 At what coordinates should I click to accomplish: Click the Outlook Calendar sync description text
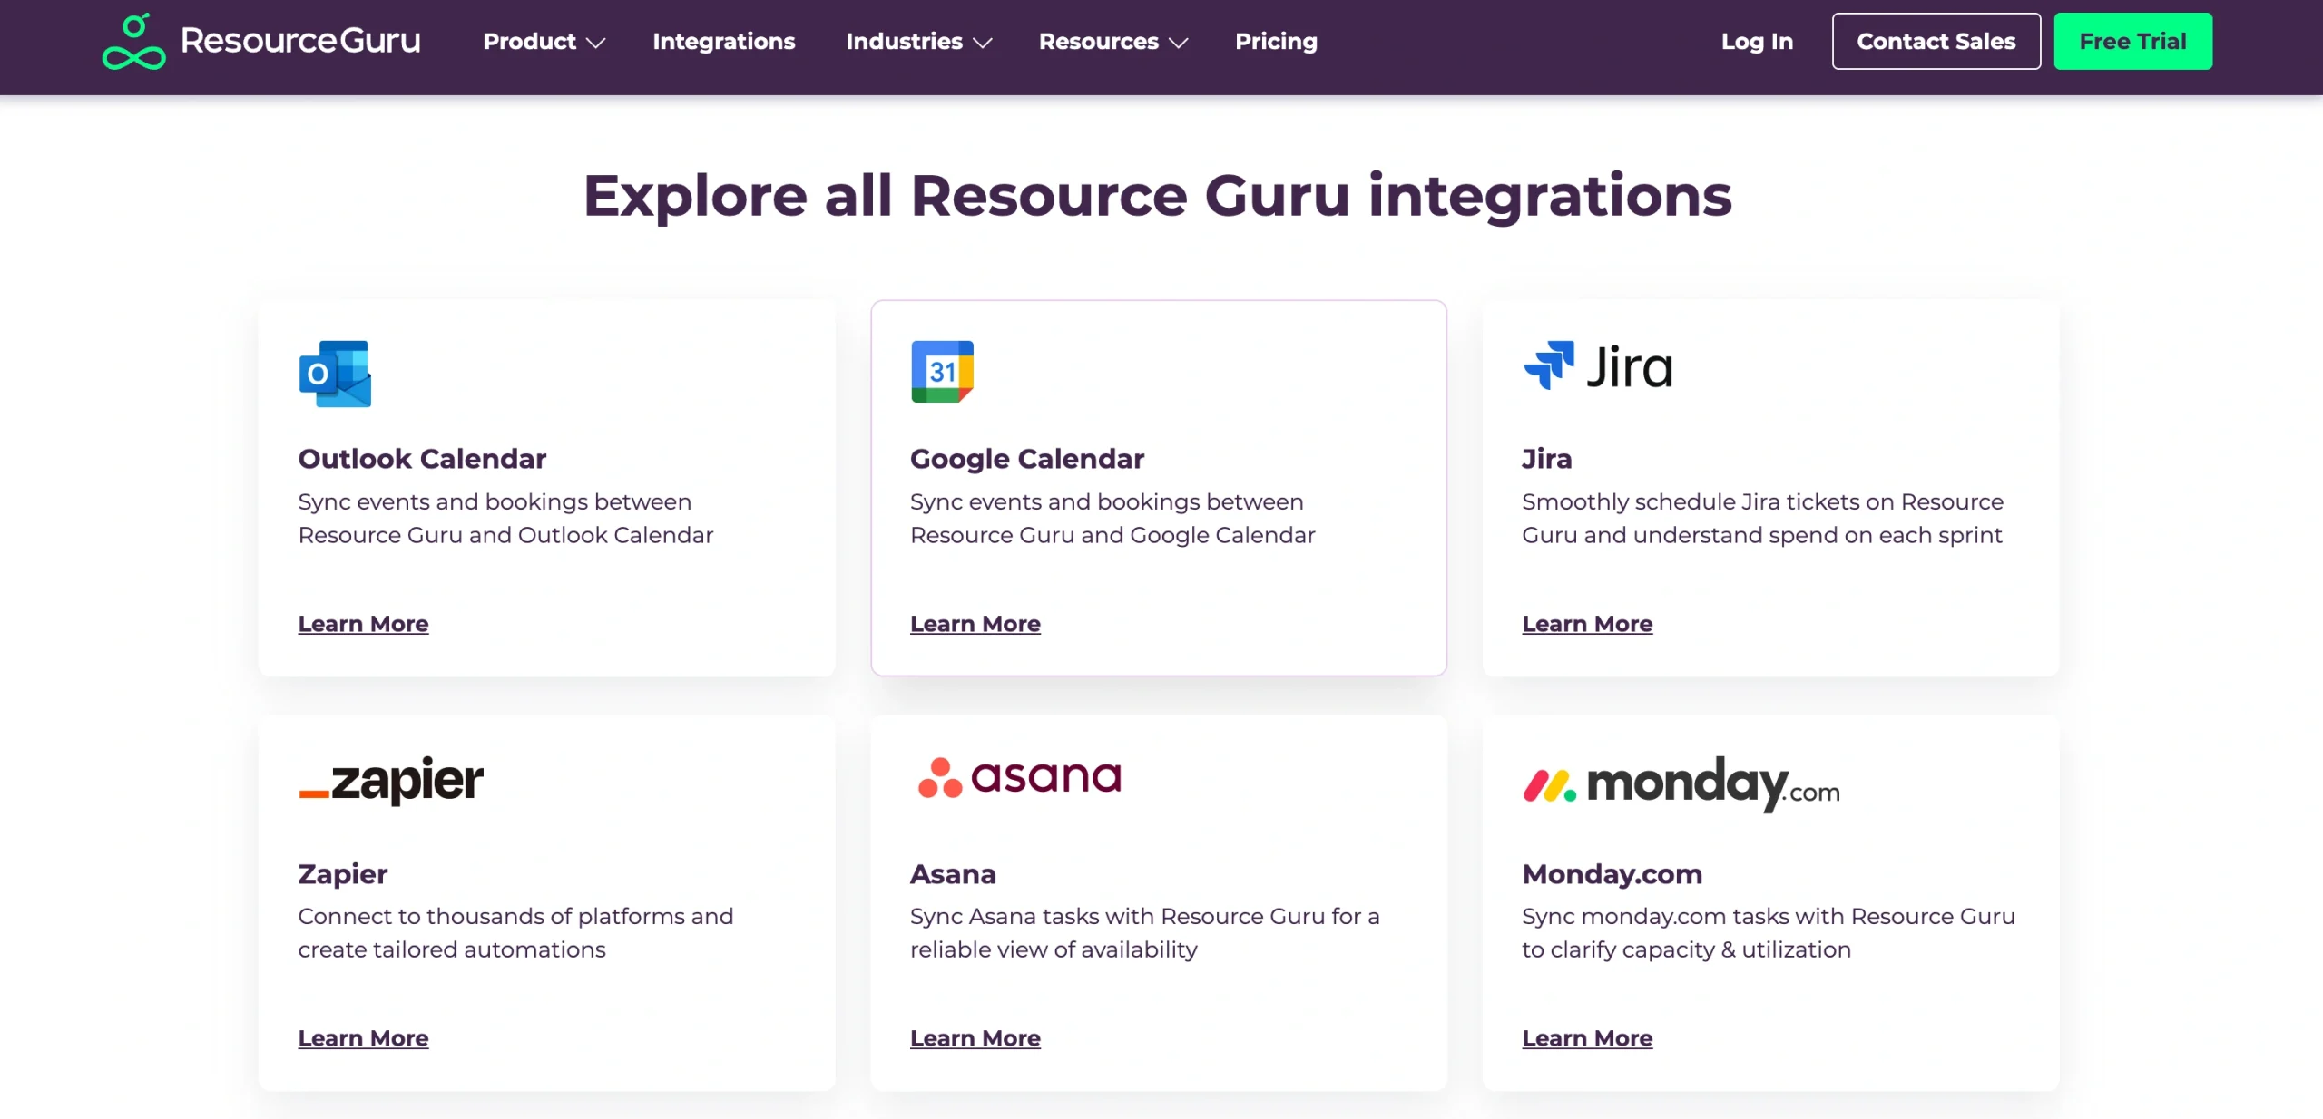click(x=505, y=519)
